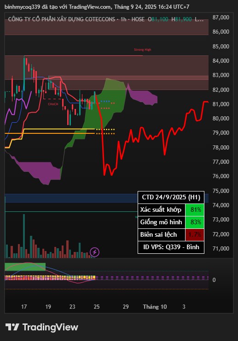Click the H81,900 high value
The width and height of the screenshot is (238, 341).
(181, 19)
